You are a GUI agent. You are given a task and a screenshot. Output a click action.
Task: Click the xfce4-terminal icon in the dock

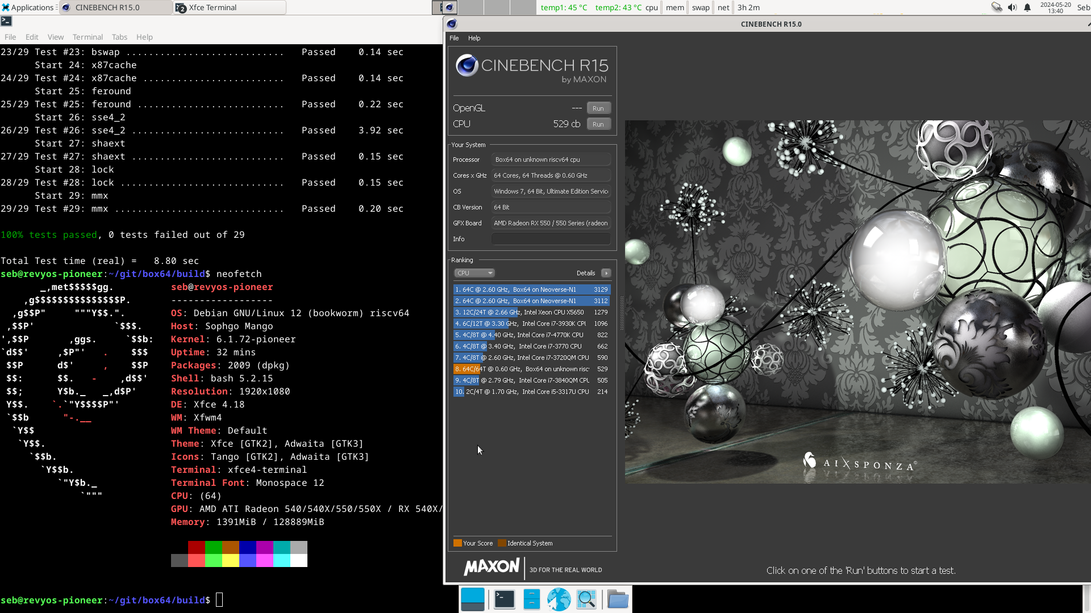click(x=504, y=599)
